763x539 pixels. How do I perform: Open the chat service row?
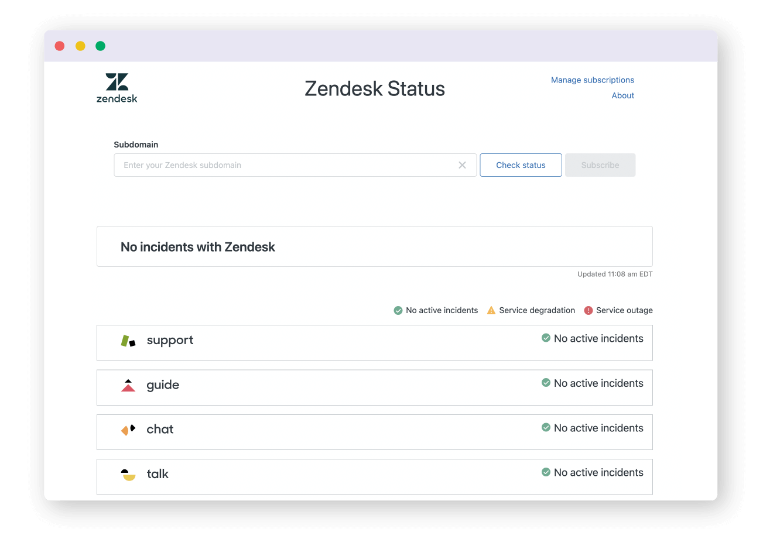point(375,432)
